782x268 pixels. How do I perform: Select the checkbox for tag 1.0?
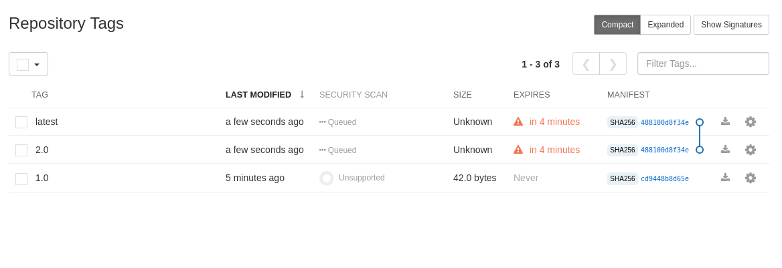(x=21, y=179)
